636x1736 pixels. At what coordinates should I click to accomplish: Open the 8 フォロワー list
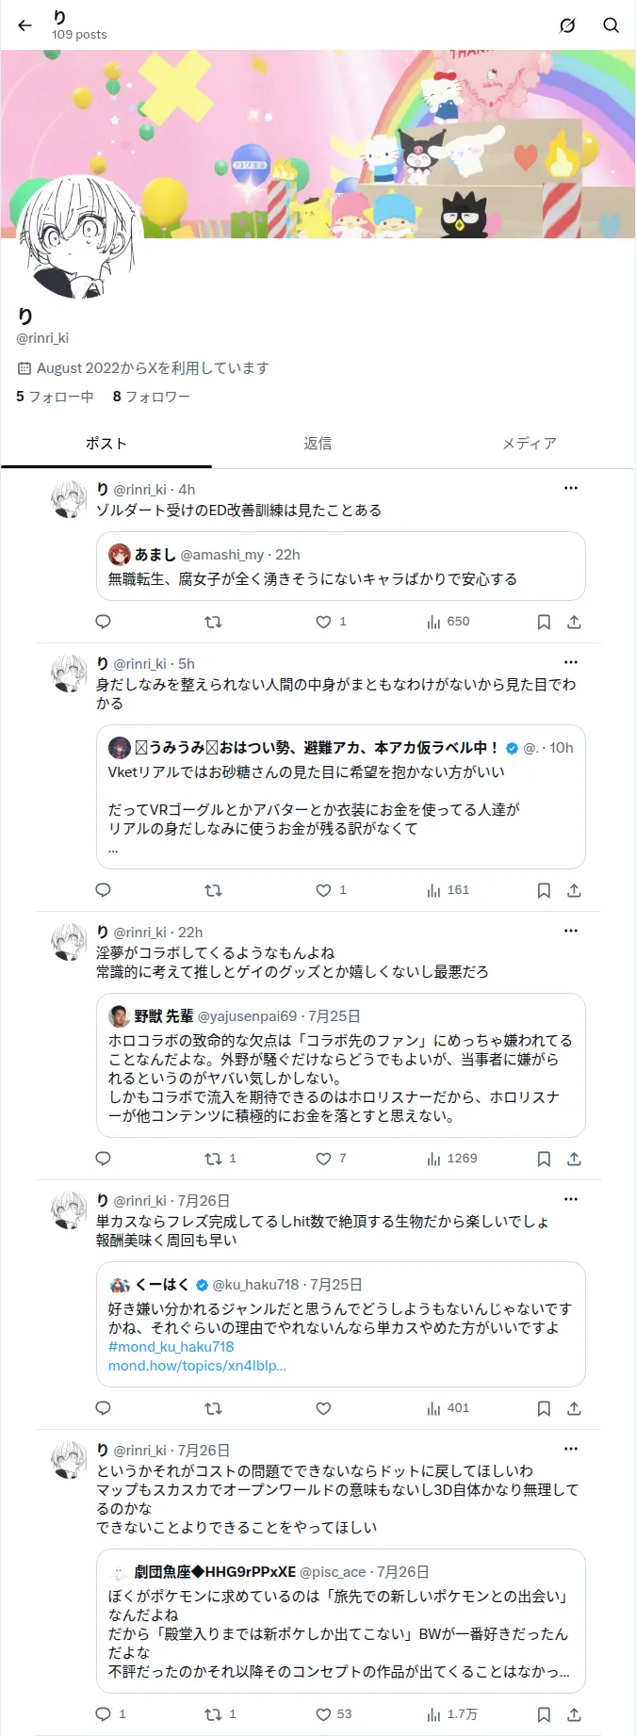(152, 397)
